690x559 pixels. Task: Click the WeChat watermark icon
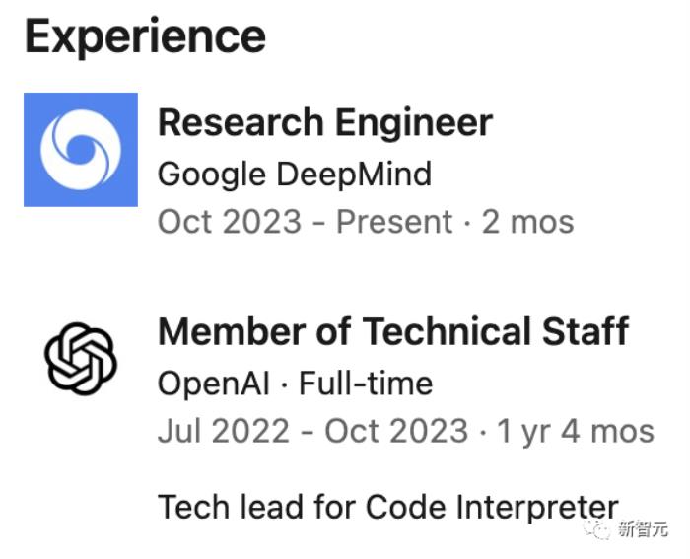(596, 528)
